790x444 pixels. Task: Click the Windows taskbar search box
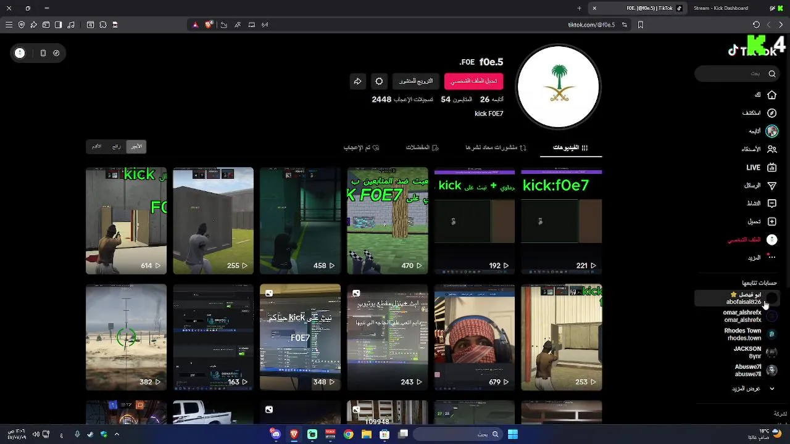coord(457,434)
